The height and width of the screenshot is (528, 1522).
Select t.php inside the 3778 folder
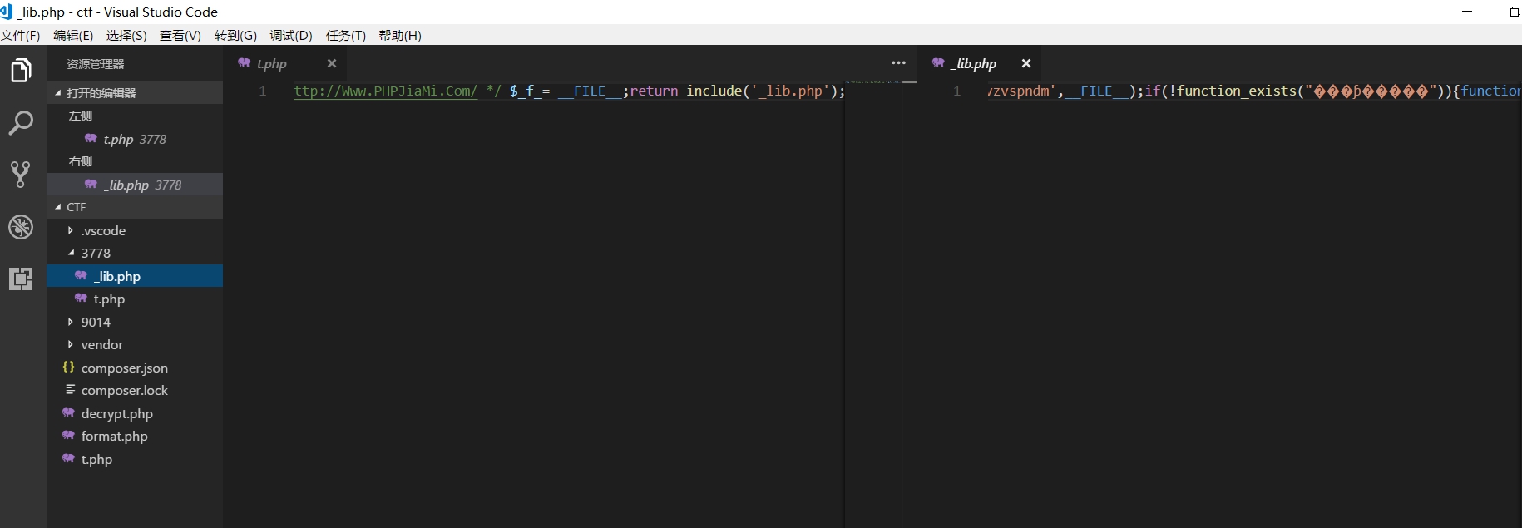(135, 299)
